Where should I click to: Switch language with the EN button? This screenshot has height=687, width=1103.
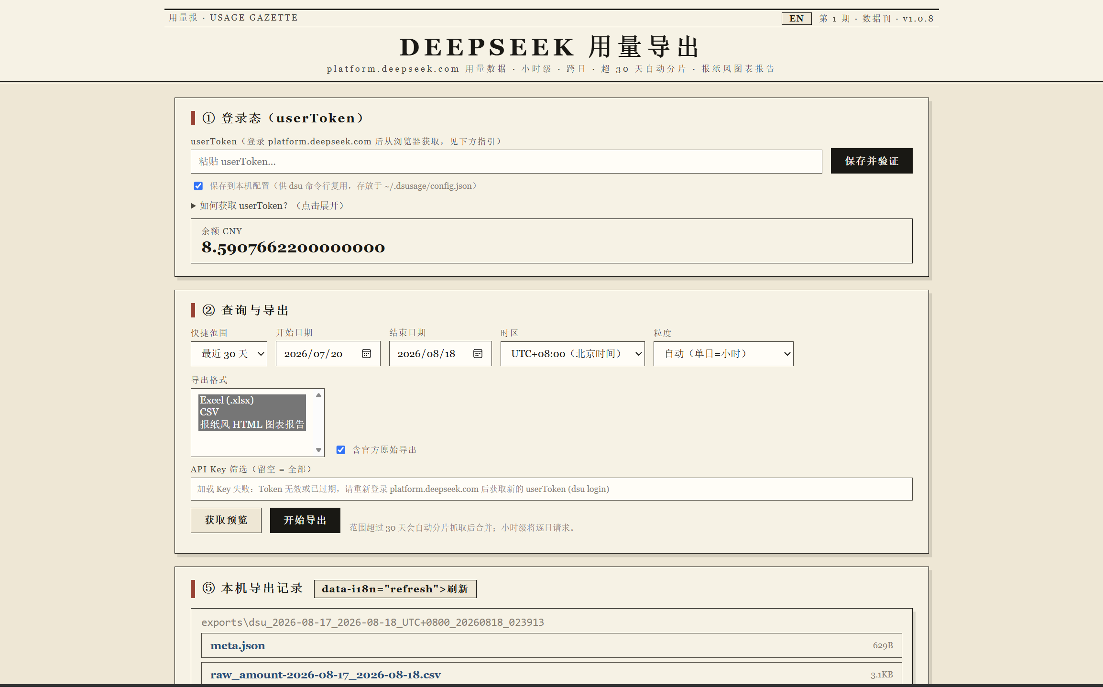tap(797, 19)
